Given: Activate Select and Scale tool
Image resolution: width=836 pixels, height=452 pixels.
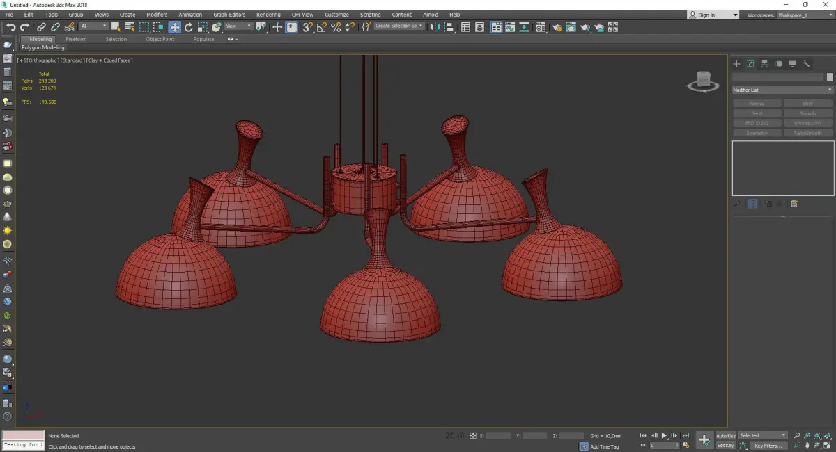Looking at the screenshot, I should (203, 27).
